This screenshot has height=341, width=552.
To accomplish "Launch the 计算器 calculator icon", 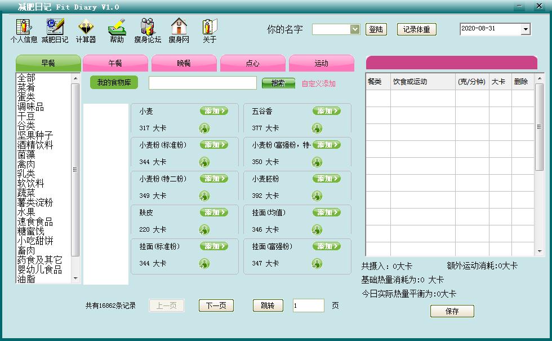I will (86, 29).
